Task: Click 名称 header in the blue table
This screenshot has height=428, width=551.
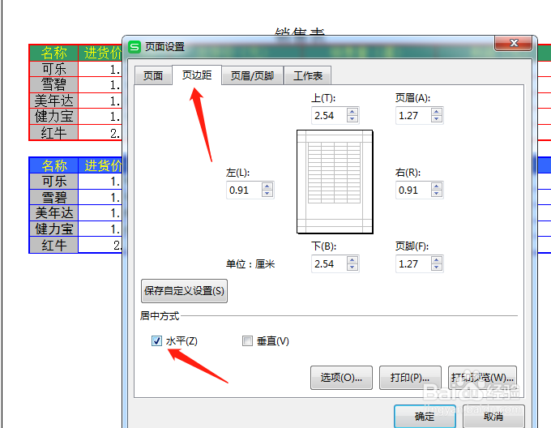Action: [53, 165]
